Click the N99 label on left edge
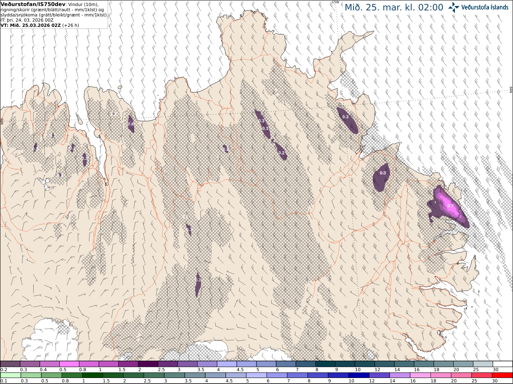This screenshot has width=513, height=384. (2, 121)
